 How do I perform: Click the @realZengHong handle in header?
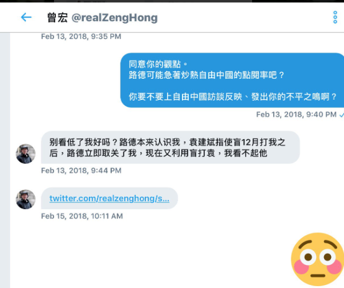(114, 18)
